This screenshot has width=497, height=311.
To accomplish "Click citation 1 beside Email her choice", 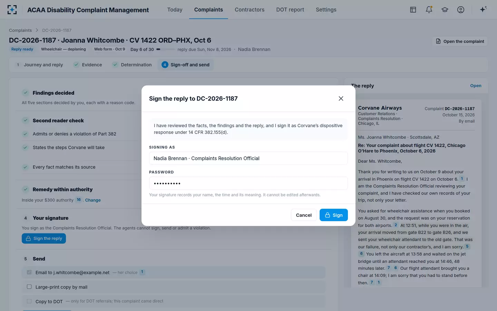I will click(x=142, y=272).
